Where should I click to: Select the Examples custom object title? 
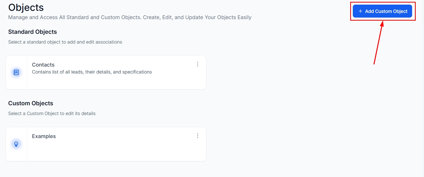click(x=44, y=136)
